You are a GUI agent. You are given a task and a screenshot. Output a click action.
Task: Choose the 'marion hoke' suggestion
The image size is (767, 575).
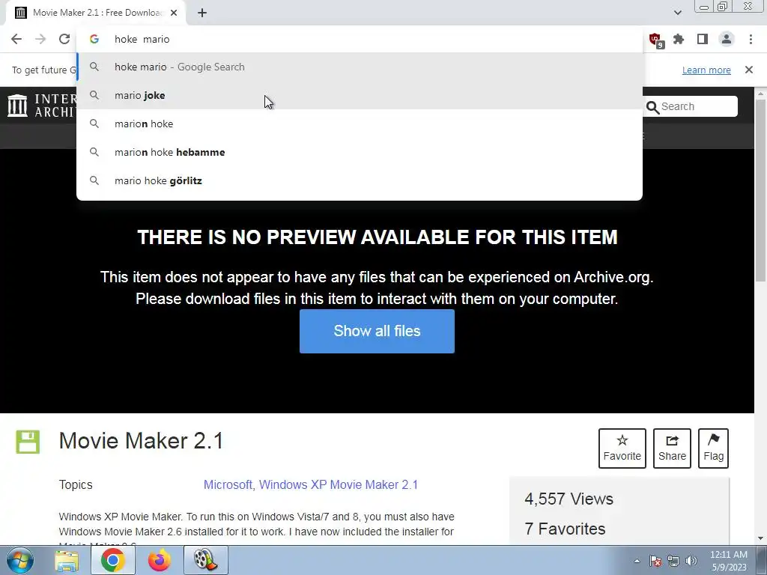coord(360,124)
